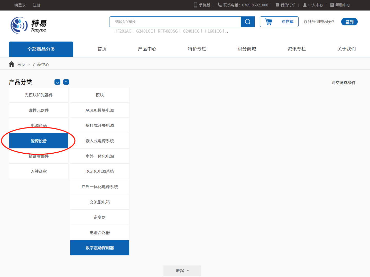370x277 pixels.
Task: Switch to the 特价专栏 nav tab
Action: [197, 49]
